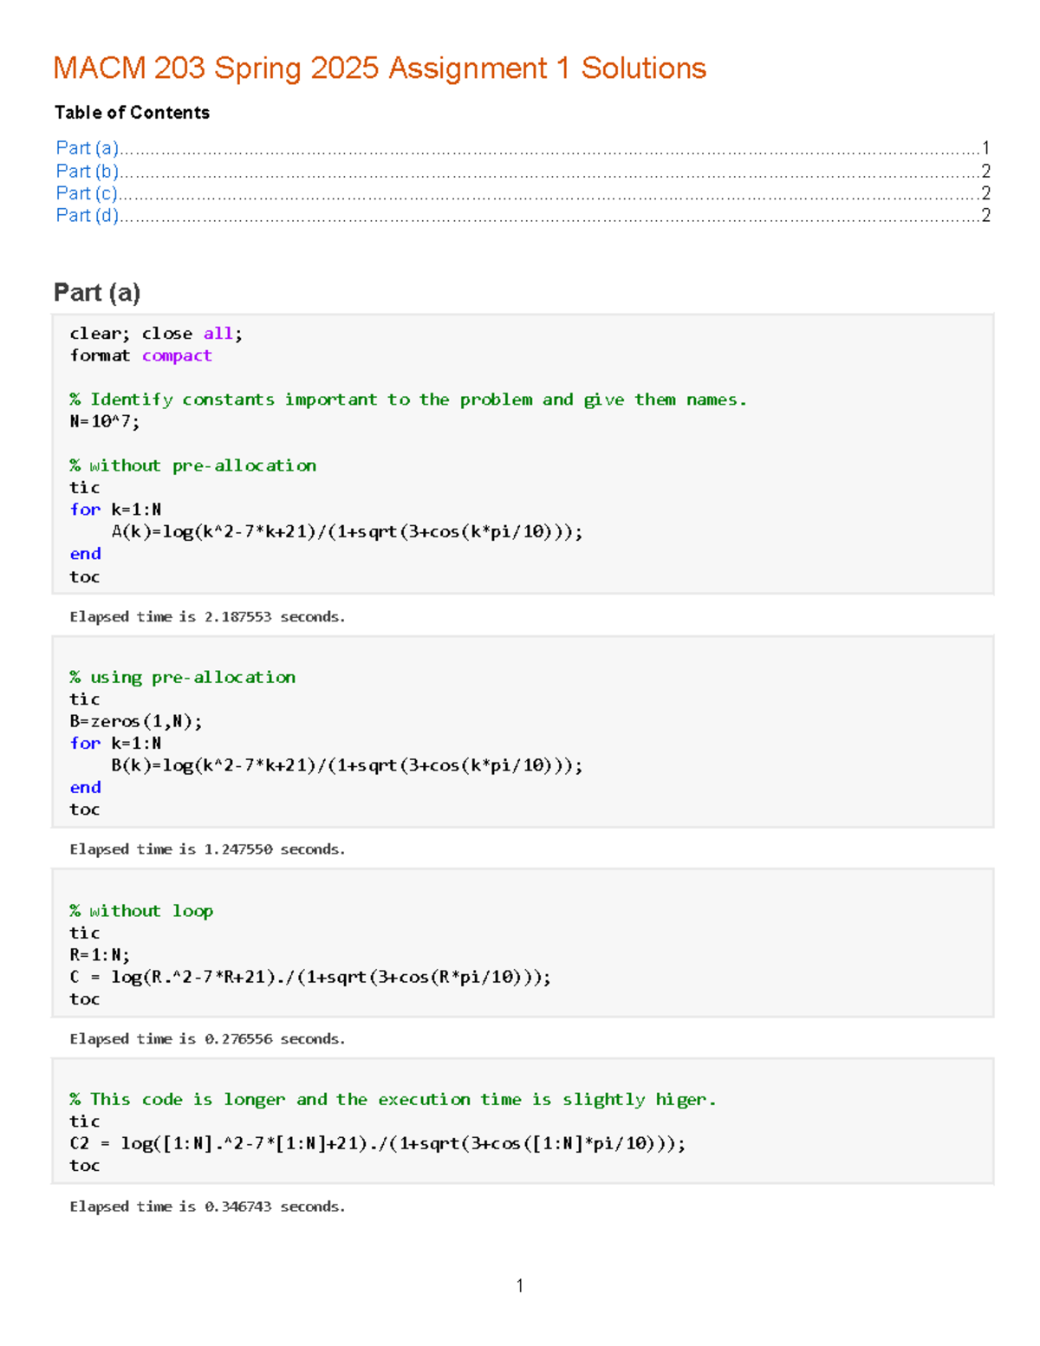
Task: Click the comment without pre-allocation
Action: (x=192, y=465)
